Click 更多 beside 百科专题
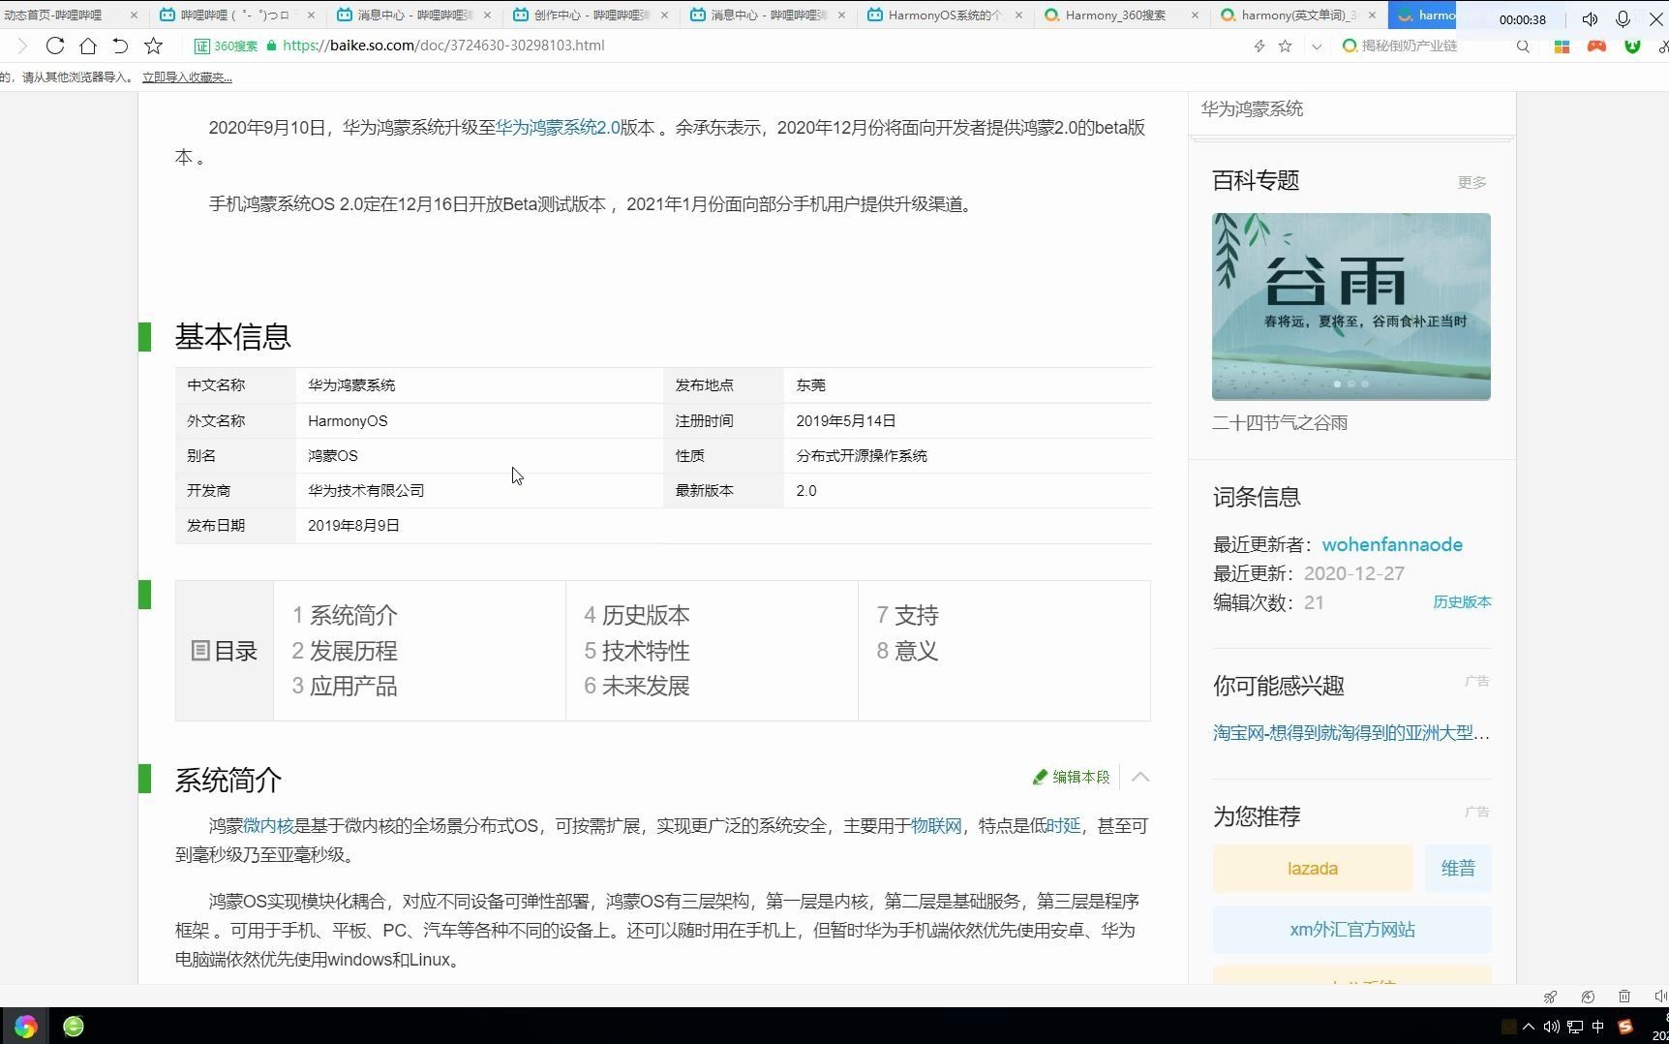The image size is (1669, 1044). (x=1472, y=182)
